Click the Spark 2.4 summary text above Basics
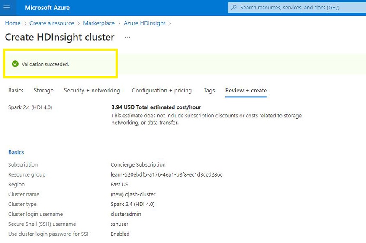Viewport: 366px width, 243px height. (30, 107)
